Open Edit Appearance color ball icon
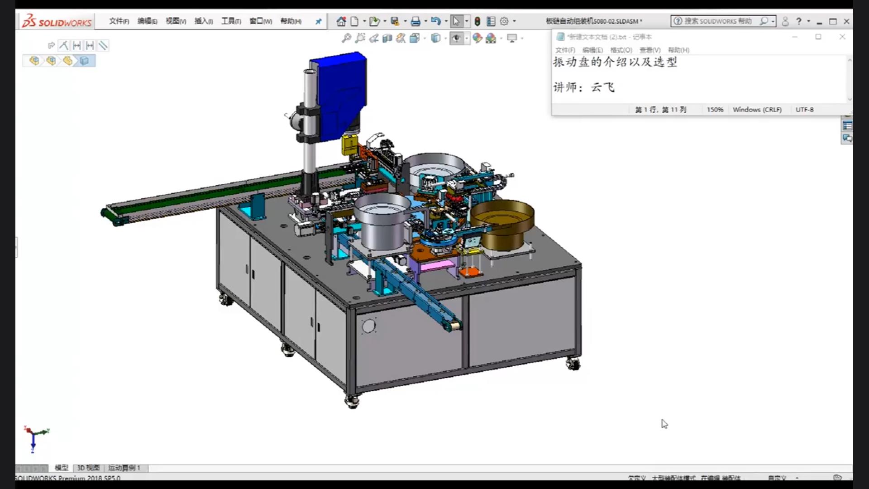Screen dimensions: 869x489 click(x=477, y=38)
